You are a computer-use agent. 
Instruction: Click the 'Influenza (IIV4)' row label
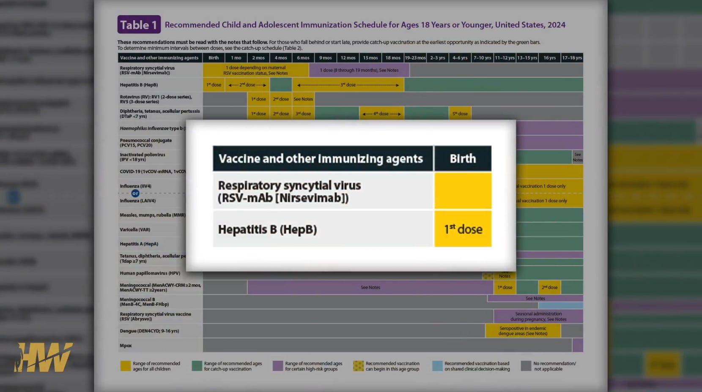pyautogui.click(x=135, y=186)
